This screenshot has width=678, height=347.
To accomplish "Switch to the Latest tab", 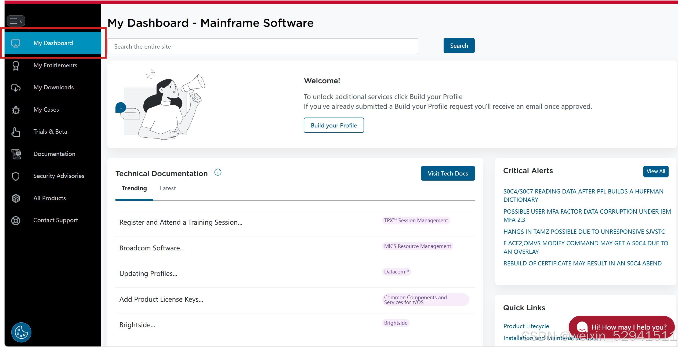I will (168, 188).
